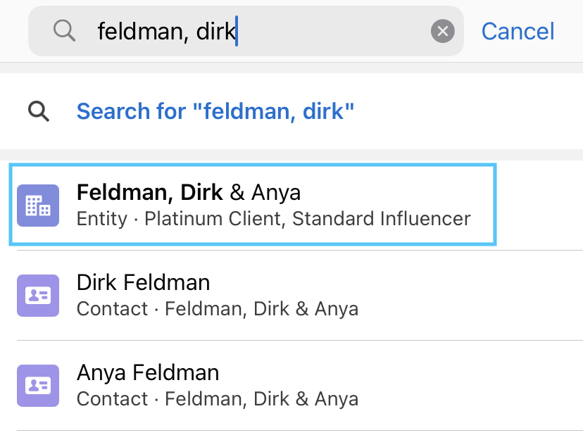This screenshot has width=583, height=435.
Task: Open Feldman, Dirk & Anya entity result
Action: [x=253, y=205]
